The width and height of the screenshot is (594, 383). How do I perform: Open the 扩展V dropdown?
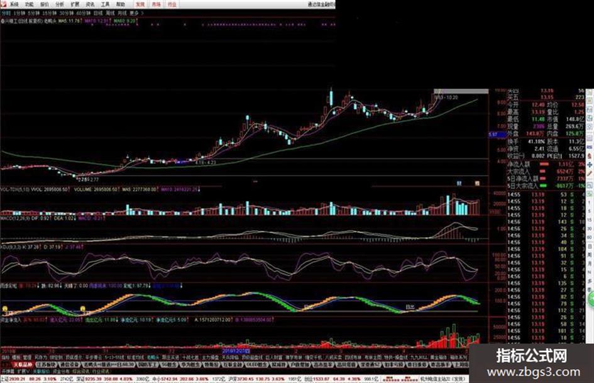pos(23,371)
